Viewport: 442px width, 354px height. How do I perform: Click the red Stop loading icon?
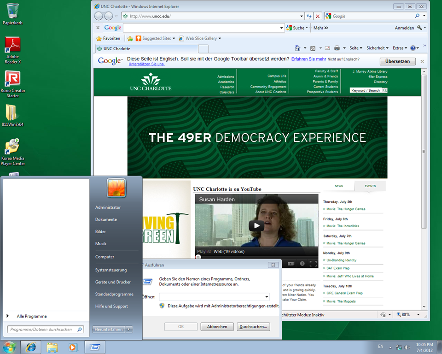[x=318, y=16]
